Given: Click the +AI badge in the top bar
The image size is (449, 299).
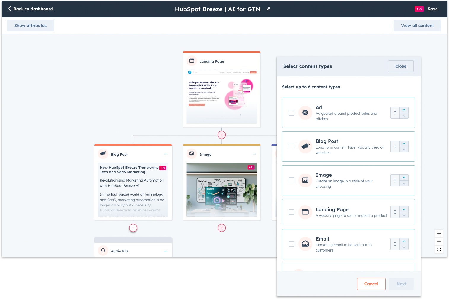Looking at the screenshot, I should pos(419,9).
